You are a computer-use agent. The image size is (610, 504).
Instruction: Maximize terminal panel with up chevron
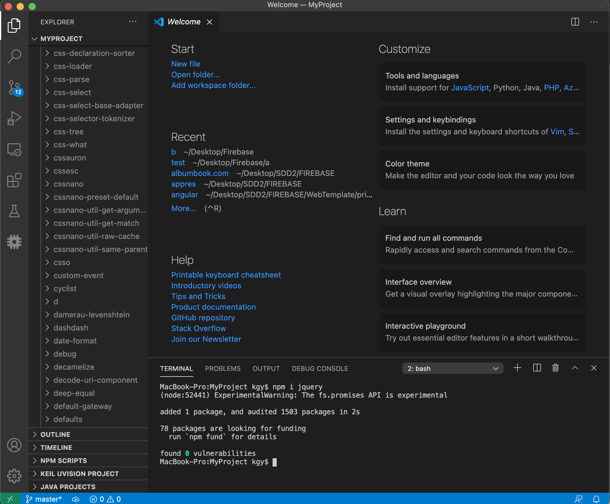click(575, 368)
